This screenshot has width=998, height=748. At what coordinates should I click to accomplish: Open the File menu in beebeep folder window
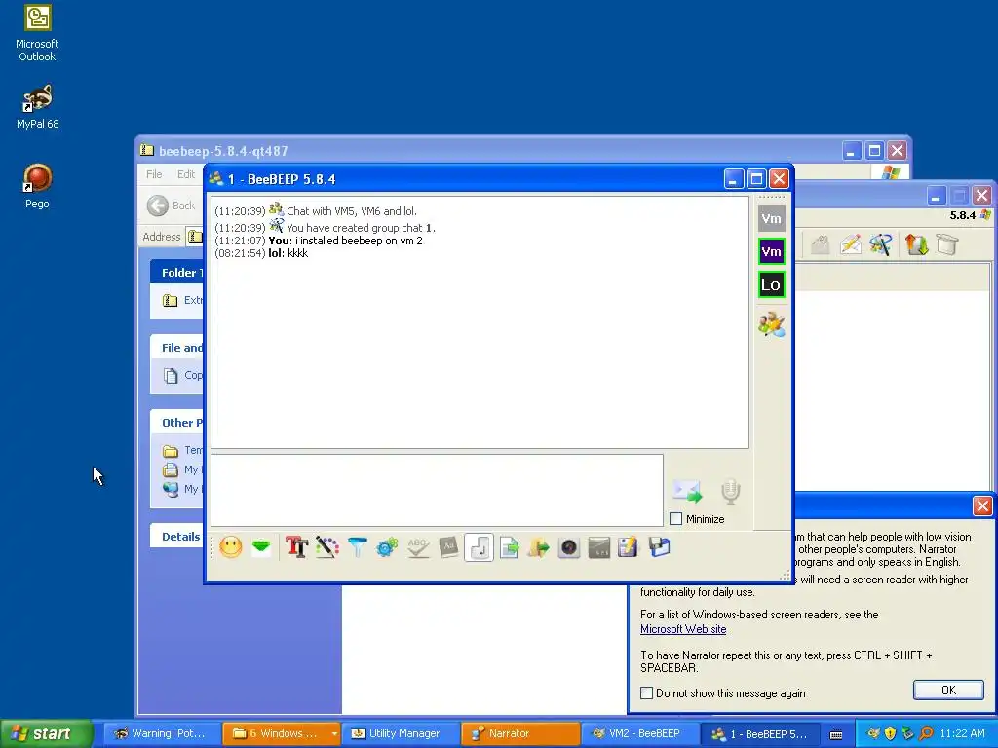[154, 174]
